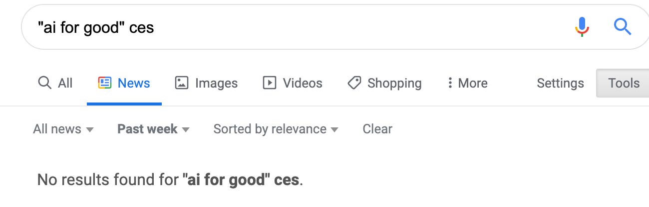
Task: Open the Sorted by relevance dropdown
Action: 276,129
